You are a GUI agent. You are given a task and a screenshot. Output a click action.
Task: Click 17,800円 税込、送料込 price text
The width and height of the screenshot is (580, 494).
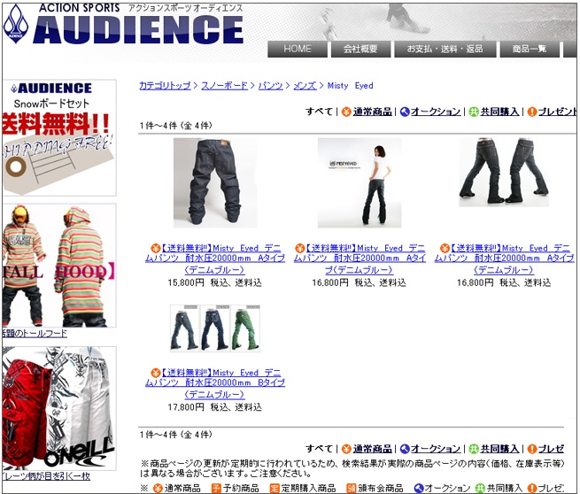(x=215, y=407)
